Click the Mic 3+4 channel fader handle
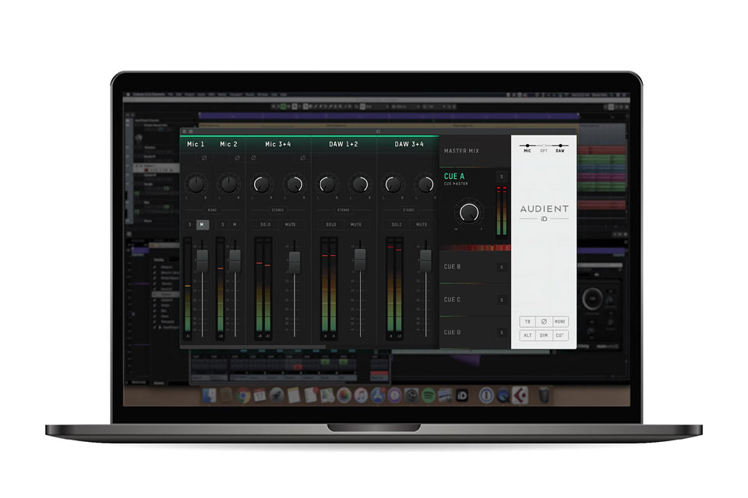The image size is (748, 498). click(x=295, y=261)
